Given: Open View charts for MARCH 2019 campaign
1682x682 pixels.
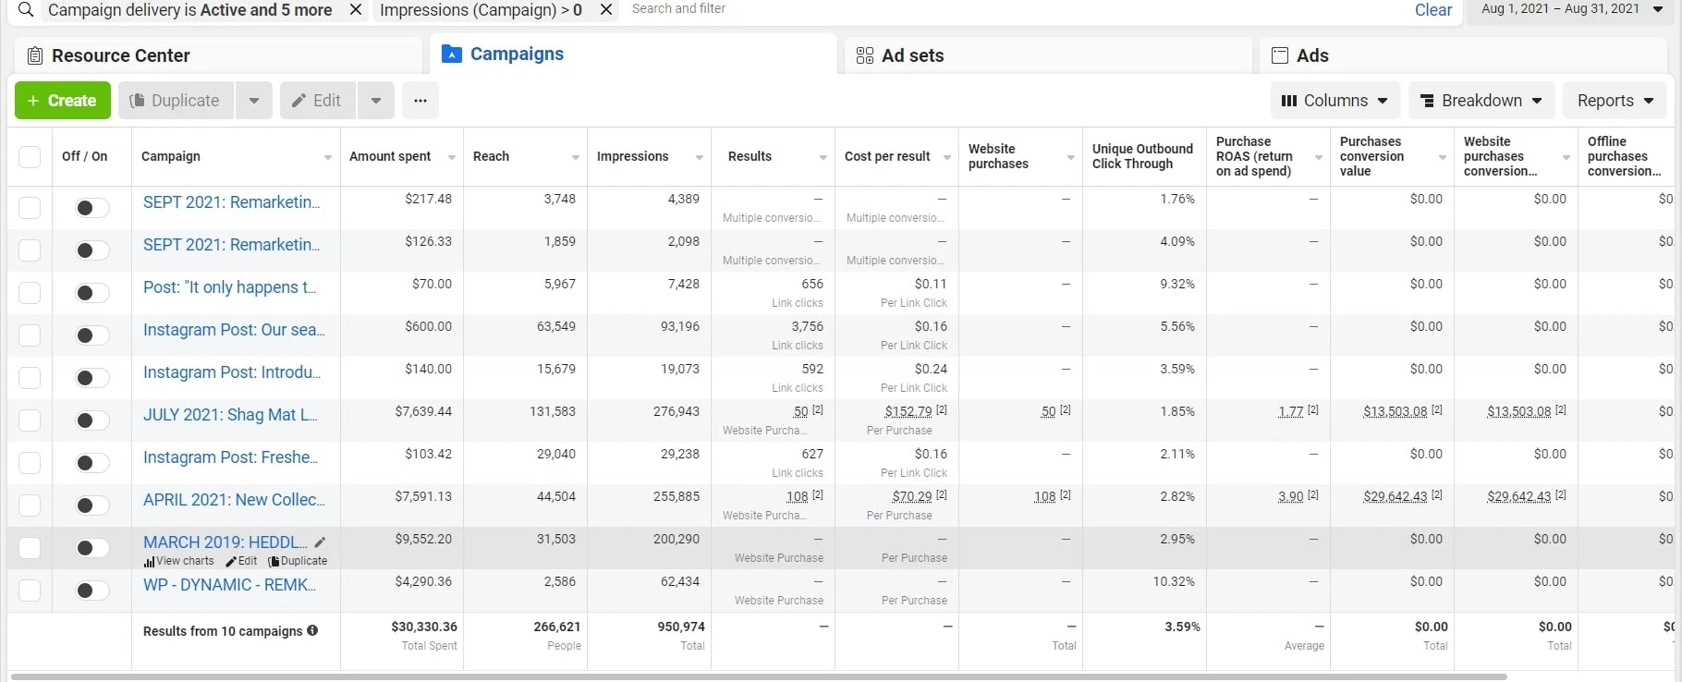Looking at the screenshot, I should [179, 561].
